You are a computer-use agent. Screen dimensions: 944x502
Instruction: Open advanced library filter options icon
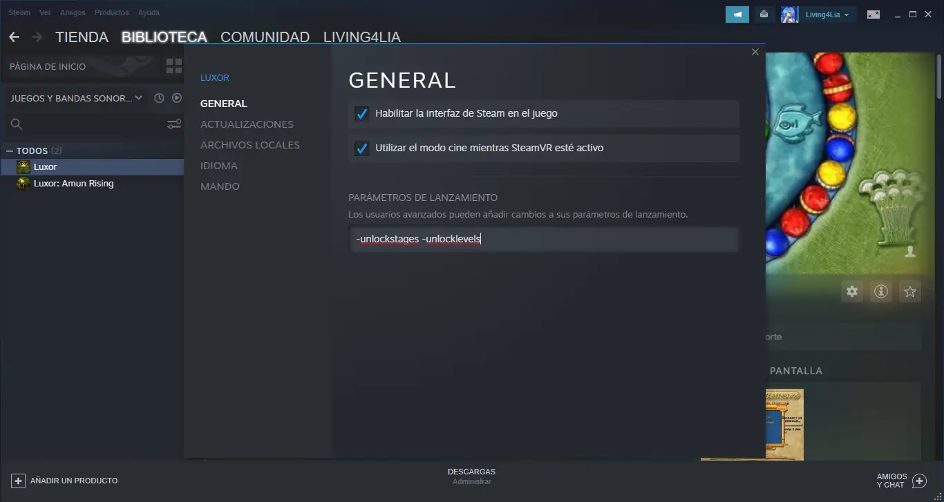[174, 124]
